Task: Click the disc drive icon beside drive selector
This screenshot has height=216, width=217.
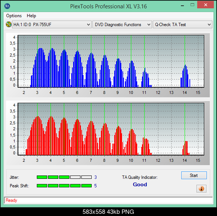Action: pyautogui.click(x=9, y=24)
